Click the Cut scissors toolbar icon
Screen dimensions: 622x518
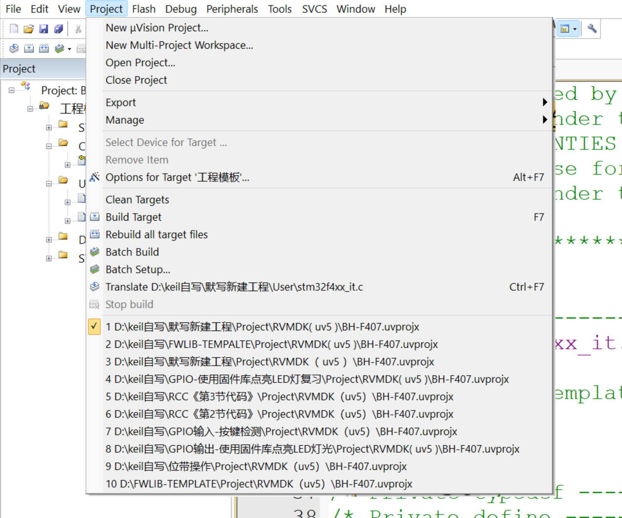78,29
